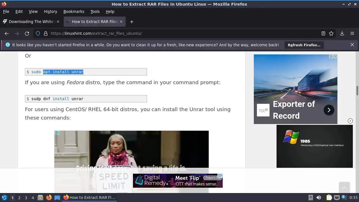Viewport: 359px width, 202px height.
Task: Bookmark this page with the star
Action: 331,33
